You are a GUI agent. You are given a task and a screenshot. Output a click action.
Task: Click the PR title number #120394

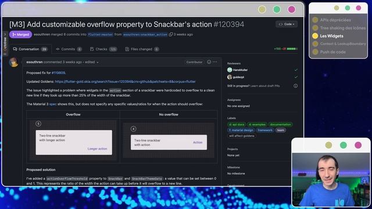(x=228, y=24)
